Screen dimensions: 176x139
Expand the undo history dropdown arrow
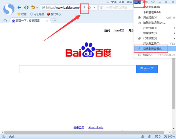coord(37,7)
